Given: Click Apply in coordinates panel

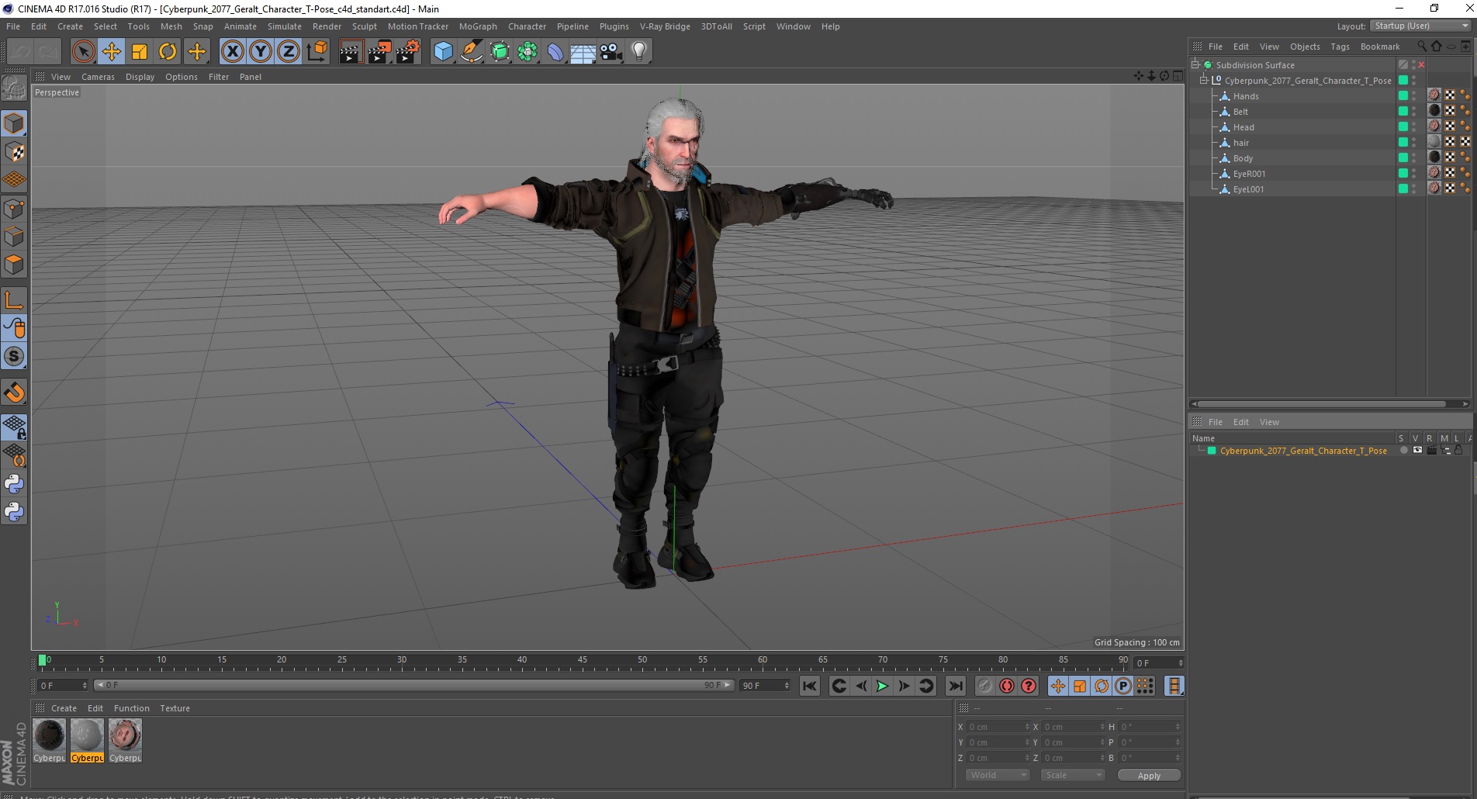Looking at the screenshot, I should point(1149,775).
